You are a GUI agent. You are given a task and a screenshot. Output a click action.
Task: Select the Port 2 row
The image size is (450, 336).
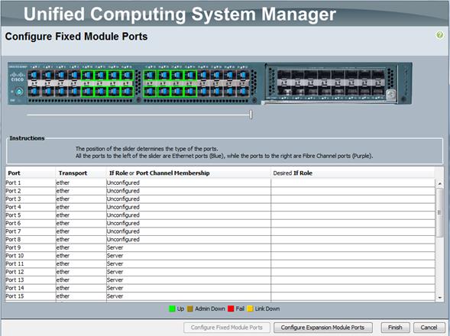click(220, 191)
